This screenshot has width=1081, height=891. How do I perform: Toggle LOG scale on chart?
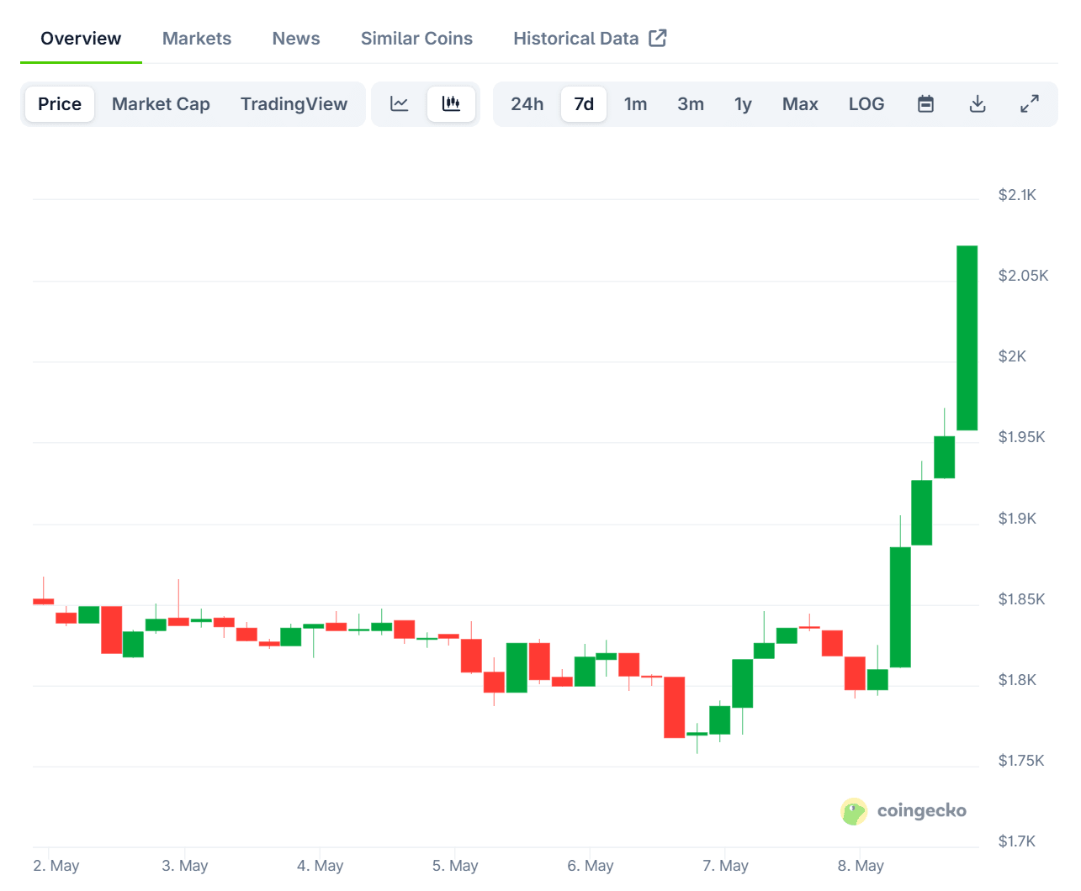tap(866, 104)
